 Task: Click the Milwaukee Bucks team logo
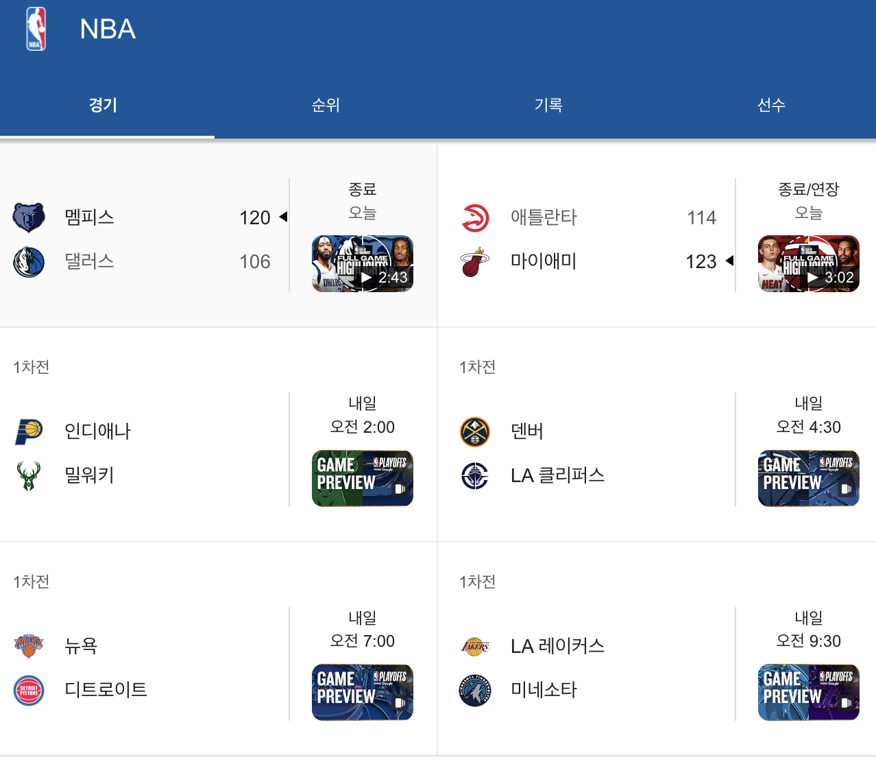(28, 475)
